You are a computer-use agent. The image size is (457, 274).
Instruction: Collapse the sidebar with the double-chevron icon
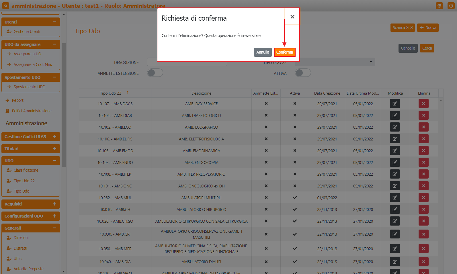pyautogui.click(x=6, y=6)
